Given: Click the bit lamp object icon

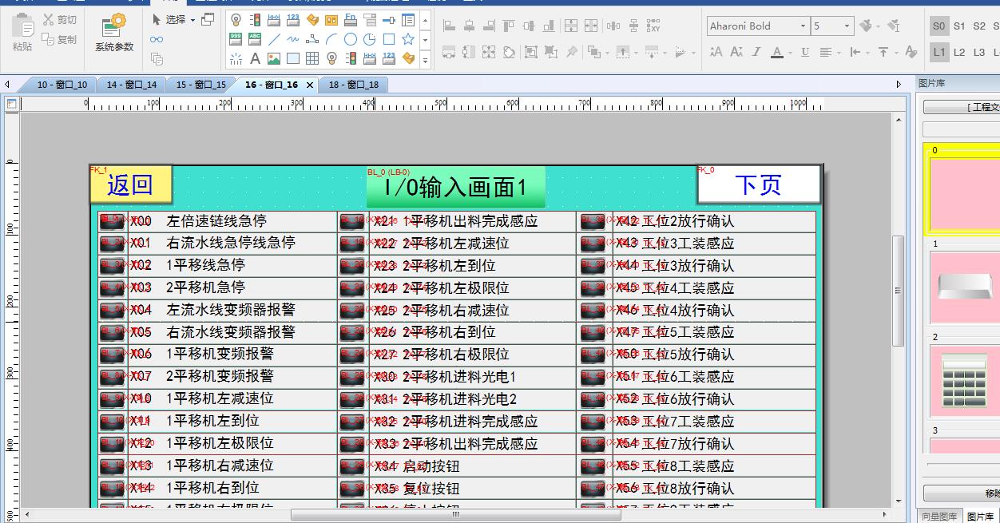Looking at the screenshot, I should pyautogui.click(x=236, y=20).
